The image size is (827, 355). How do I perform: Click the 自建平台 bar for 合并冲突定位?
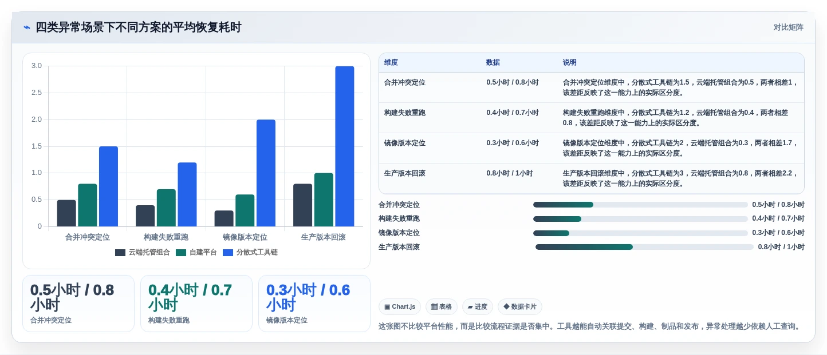(x=88, y=205)
